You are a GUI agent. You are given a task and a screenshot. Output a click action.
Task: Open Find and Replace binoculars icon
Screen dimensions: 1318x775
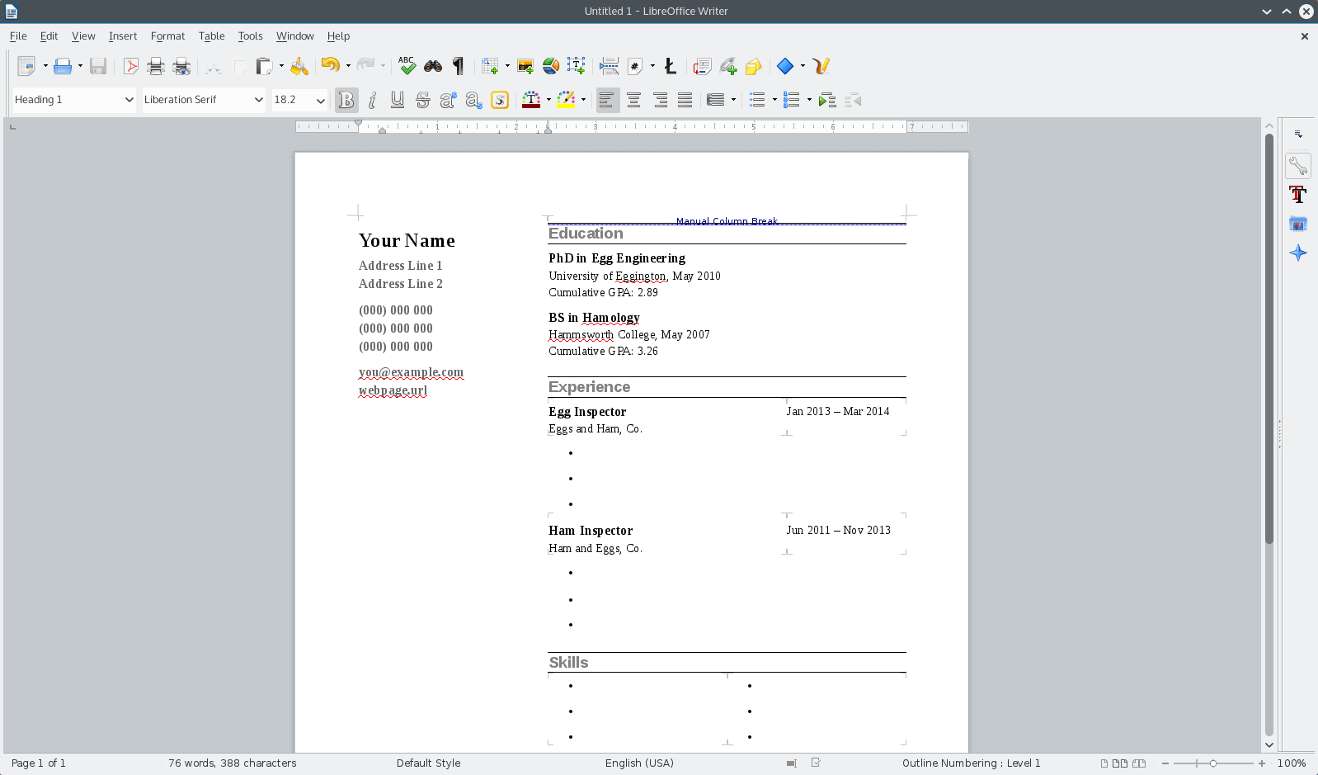click(433, 67)
